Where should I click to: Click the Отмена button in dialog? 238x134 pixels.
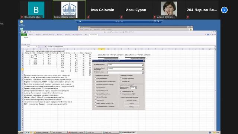pos(131,103)
